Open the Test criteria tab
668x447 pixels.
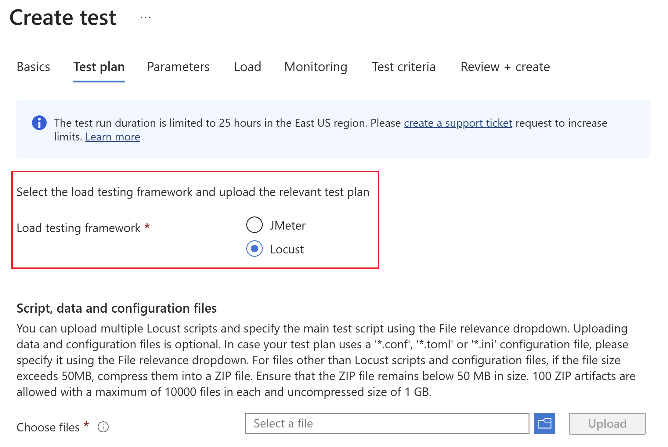(403, 67)
